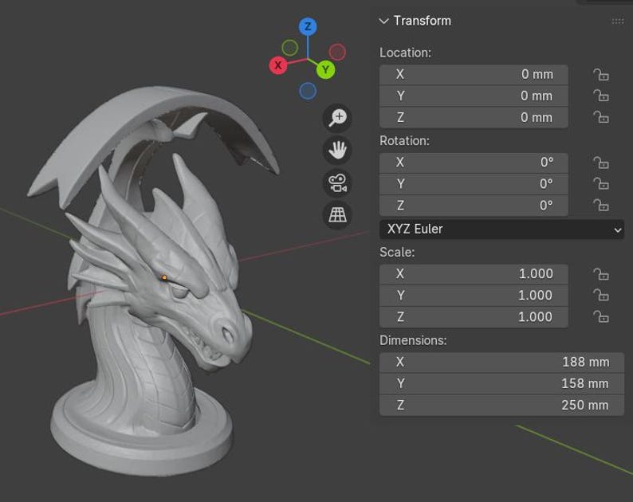The height and width of the screenshot is (502, 633).
Task: Click the green Y axis gizmo handle
Action: click(x=325, y=70)
